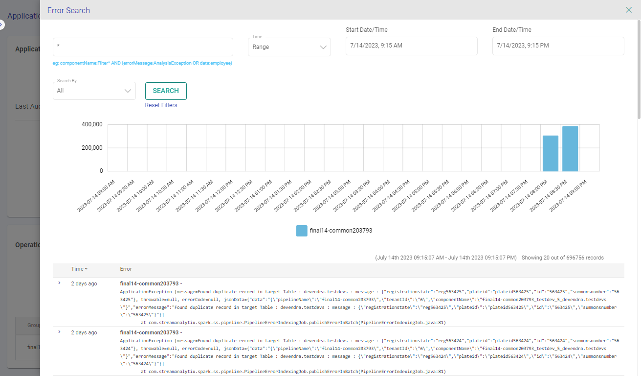Click the Error Search title

click(x=68, y=10)
